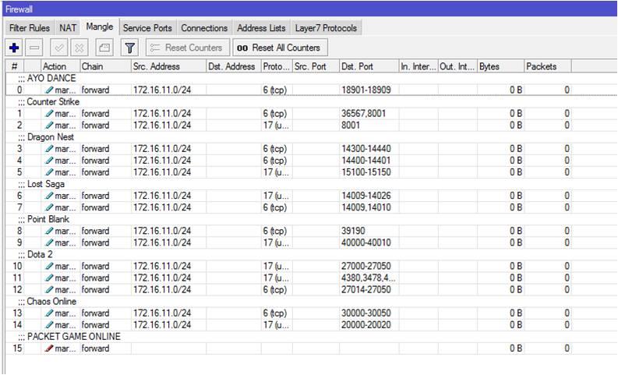
Task: Sort by the Chain column header
Action: tap(105, 66)
